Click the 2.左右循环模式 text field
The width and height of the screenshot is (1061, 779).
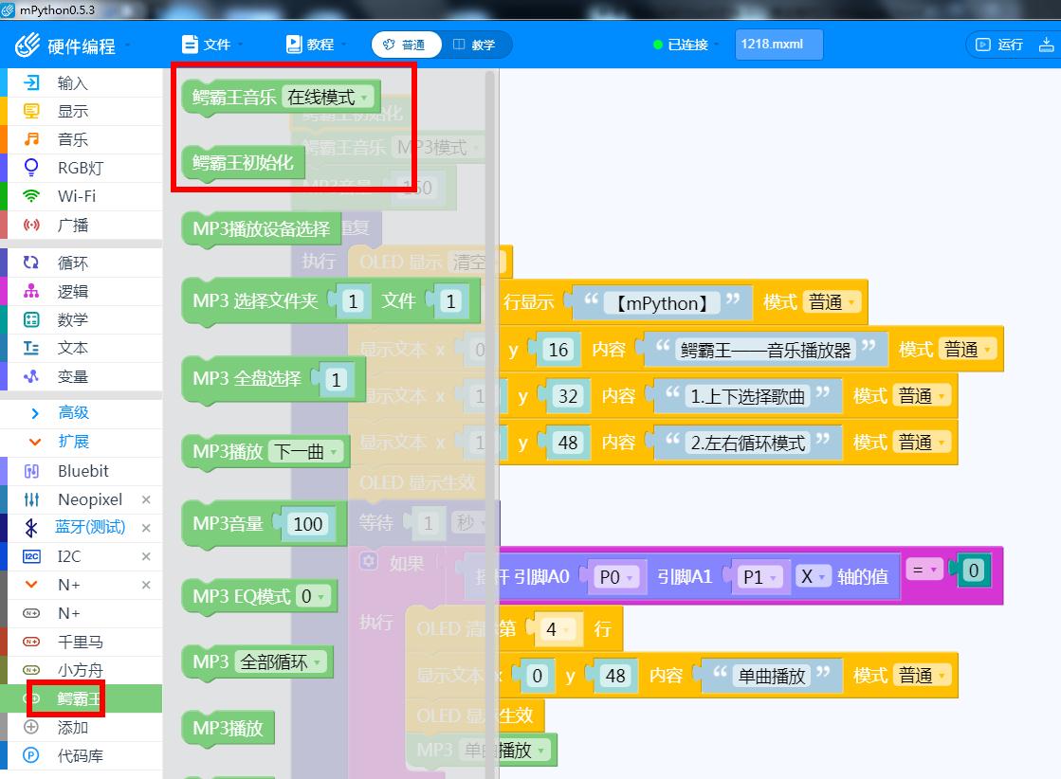[x=748, y=443]
